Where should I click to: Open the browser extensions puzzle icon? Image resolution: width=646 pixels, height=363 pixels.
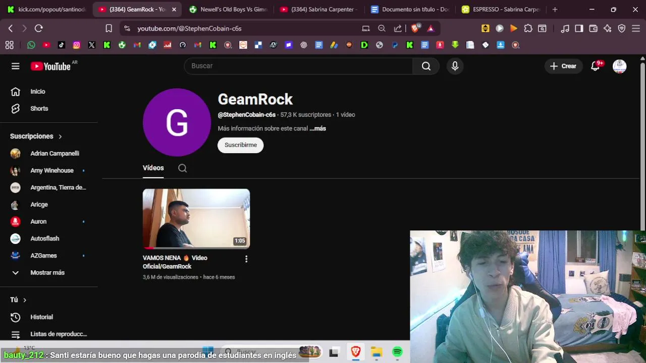tap(528, 28)
